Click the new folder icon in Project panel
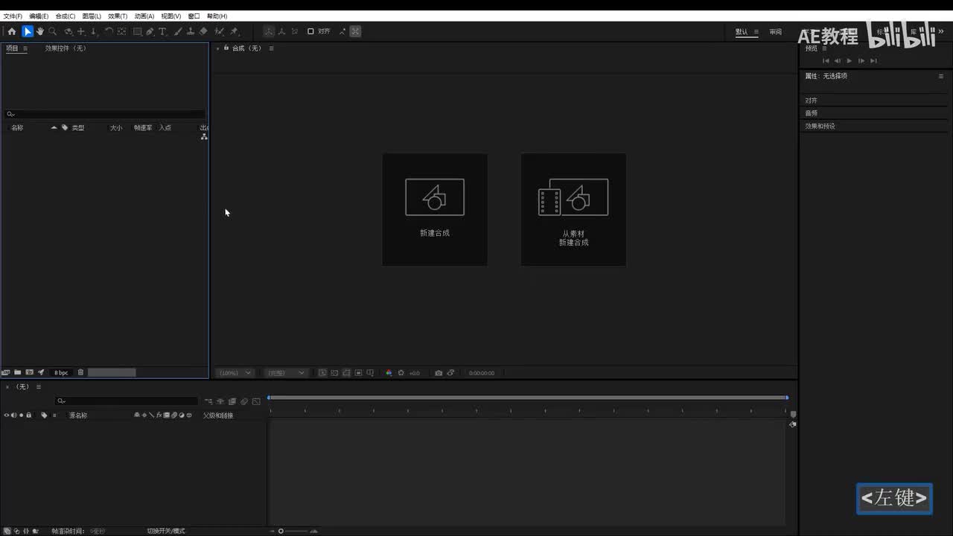Viewport: 953px width, 536px height. [18, 372]
